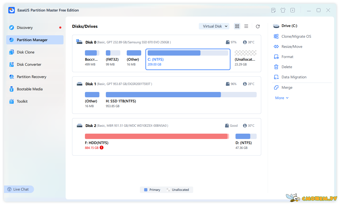This screenshot has height=205, width=340.
Task: Click the Resize/Move arrows icon
Action: click(276, 47)
